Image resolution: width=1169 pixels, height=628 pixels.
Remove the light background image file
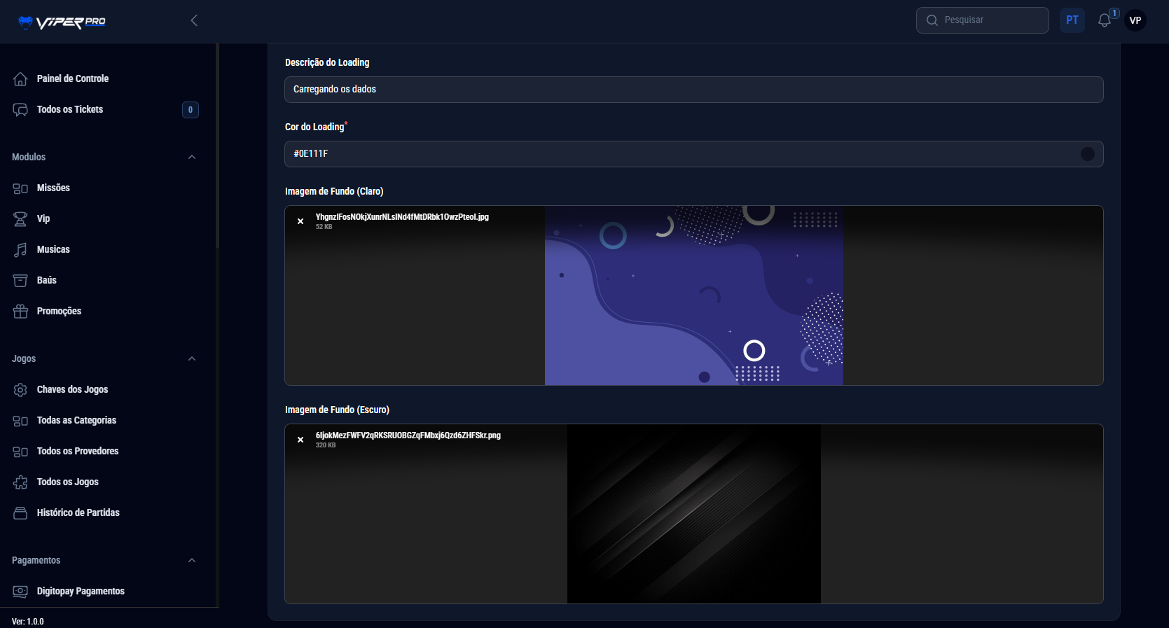[x=300, y=221]
